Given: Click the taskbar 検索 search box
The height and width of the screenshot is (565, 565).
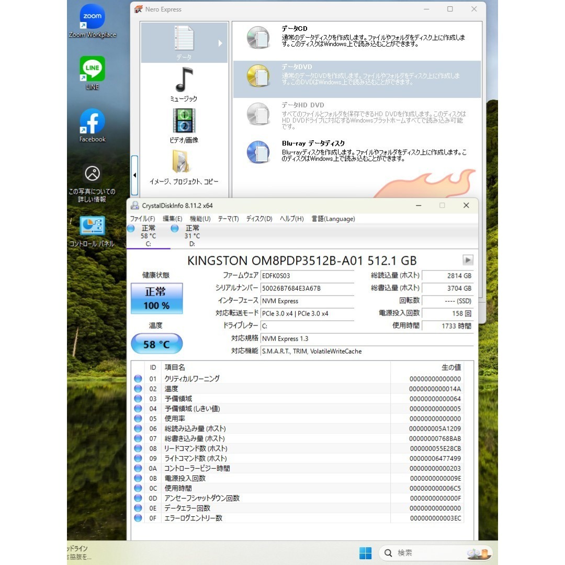Looking at the screenshot, I should tap(436, 553).
